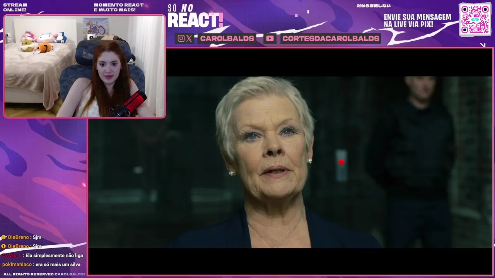Click the chat message text 'Sim'
The image size is (495, 278).
[37, 246]
